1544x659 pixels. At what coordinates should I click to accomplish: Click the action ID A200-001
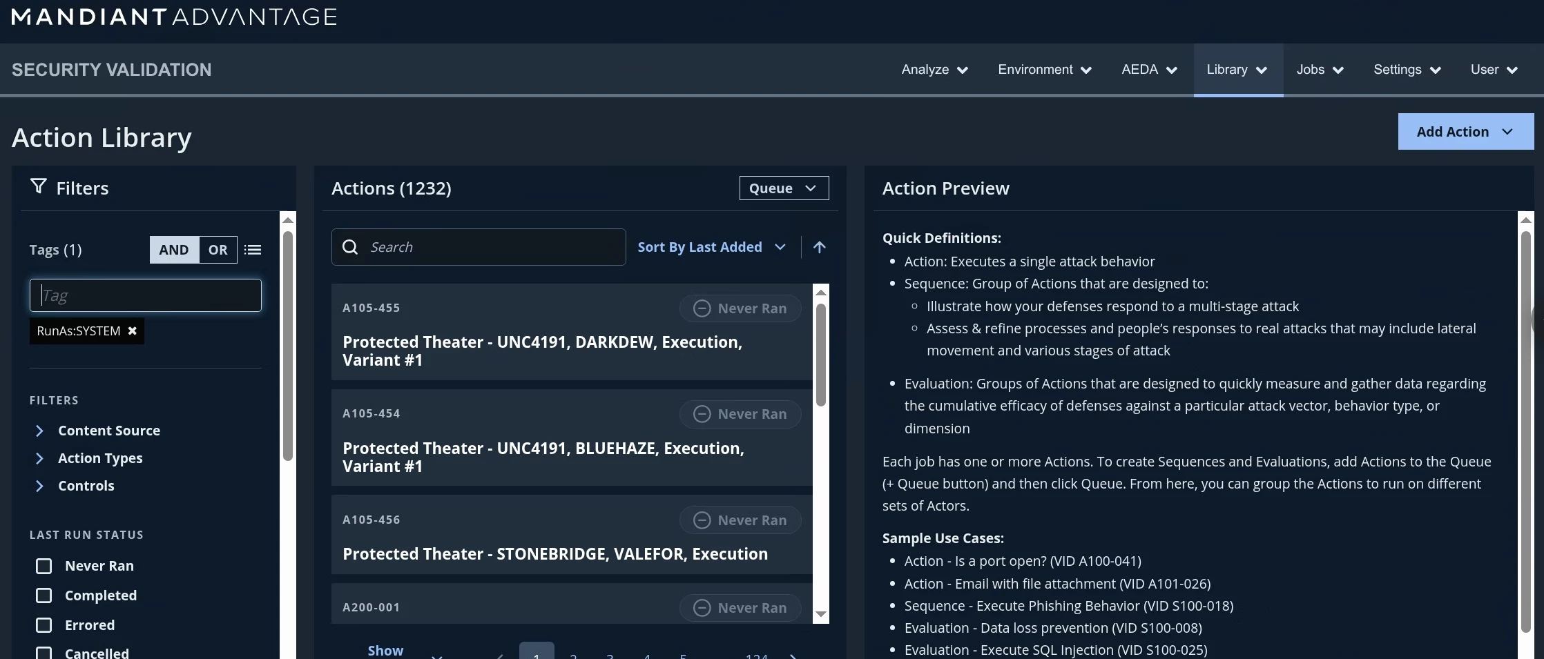tap(371, 607)
